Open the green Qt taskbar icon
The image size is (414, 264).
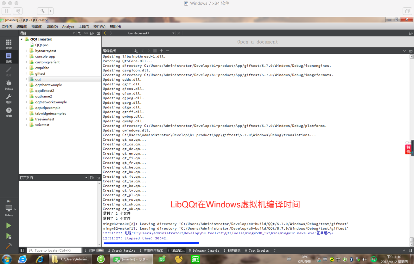coord(162,259)
